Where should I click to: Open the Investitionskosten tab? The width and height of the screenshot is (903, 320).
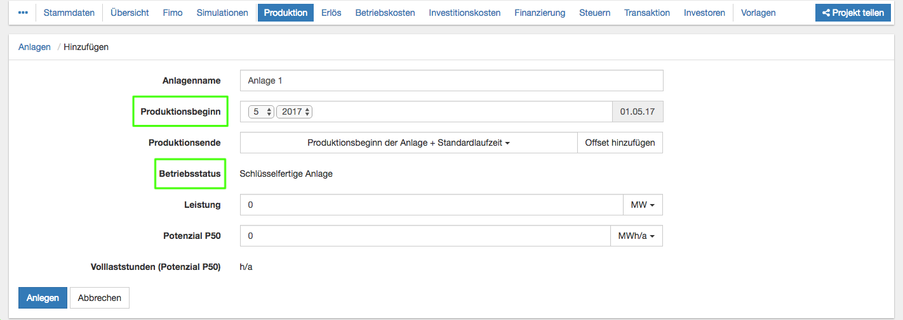[x=464, y=13]
